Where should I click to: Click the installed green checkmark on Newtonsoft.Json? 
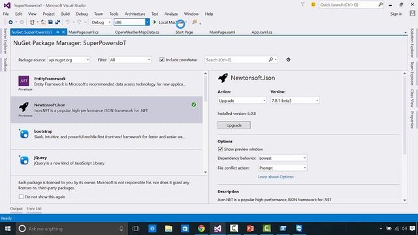tap(194, 104)
